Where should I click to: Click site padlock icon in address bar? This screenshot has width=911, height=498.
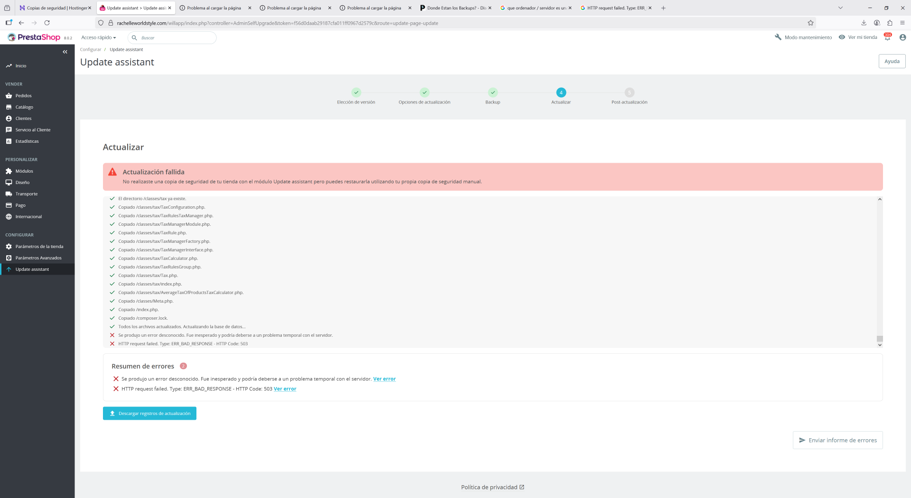click(111, 23)
